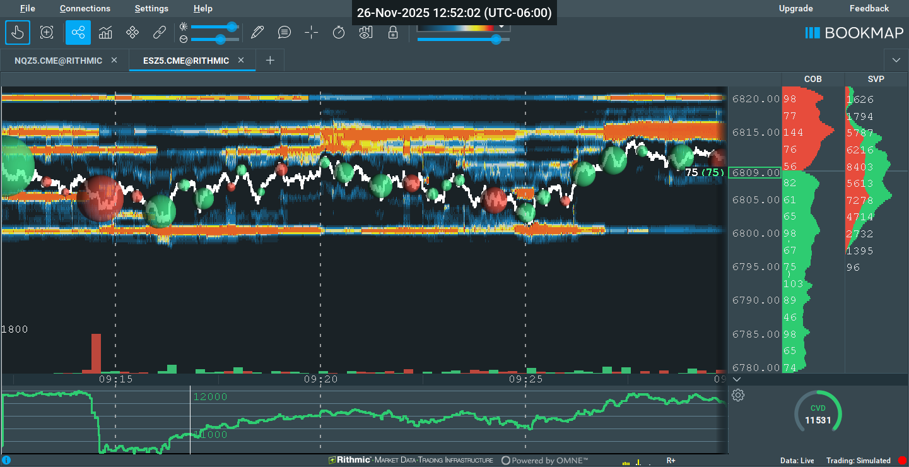Click the Data: Live status text

(797, 461)
